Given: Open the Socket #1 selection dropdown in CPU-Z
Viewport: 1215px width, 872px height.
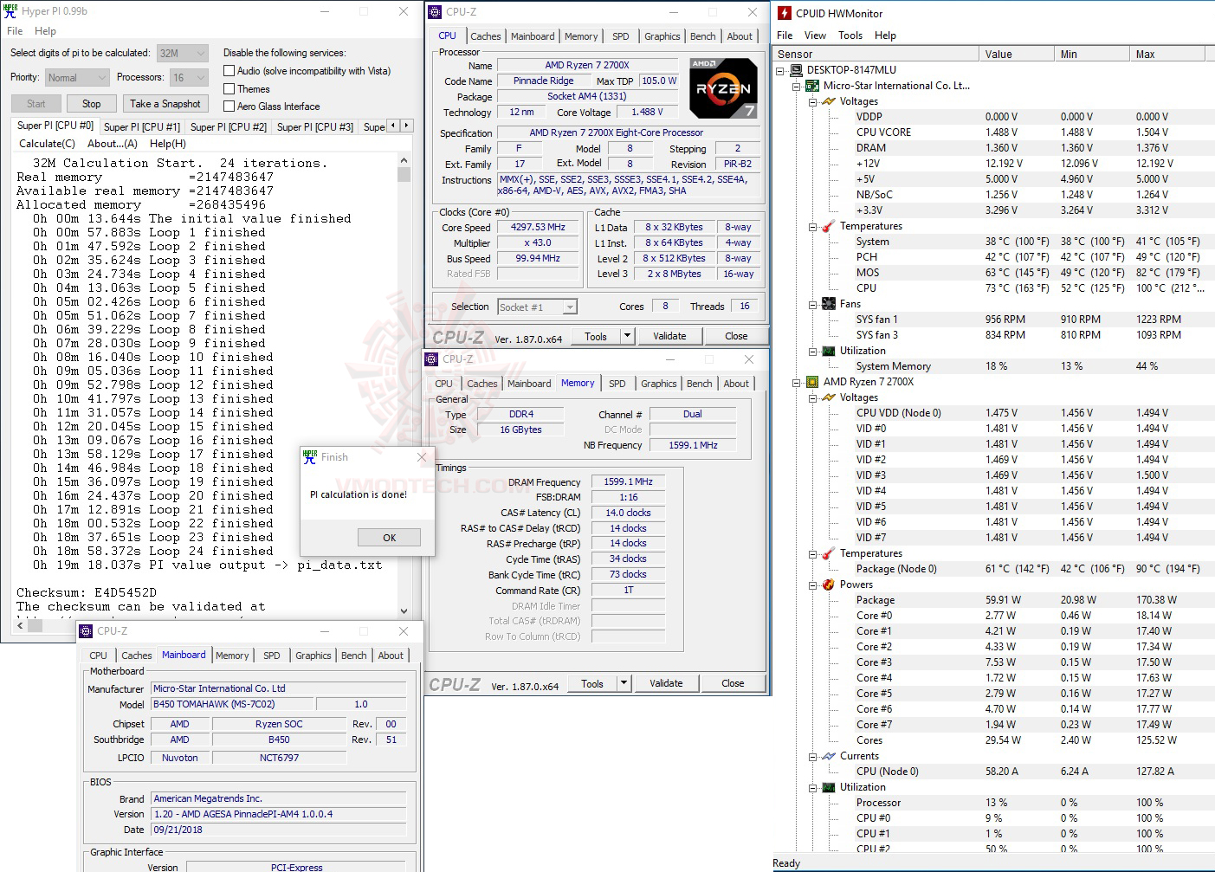Looking at the screenshot, I should coord(569,307).
